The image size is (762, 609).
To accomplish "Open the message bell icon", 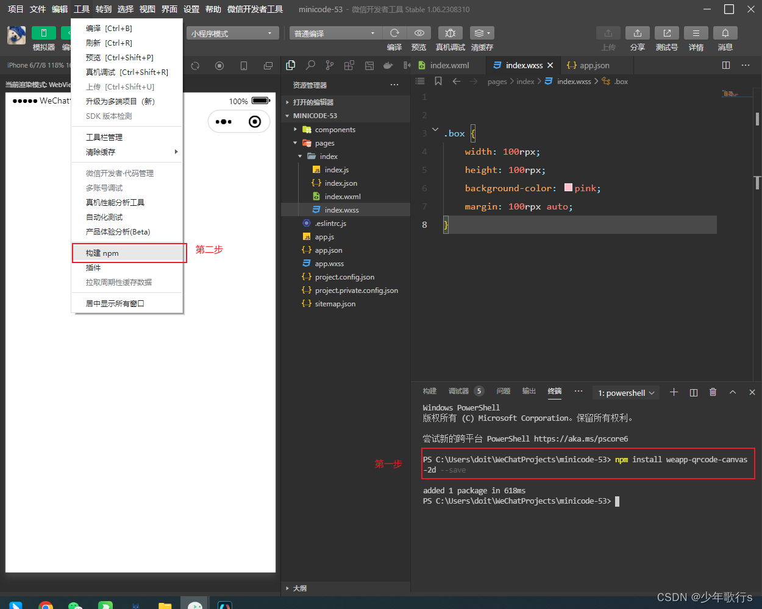I will click(725, 33).
